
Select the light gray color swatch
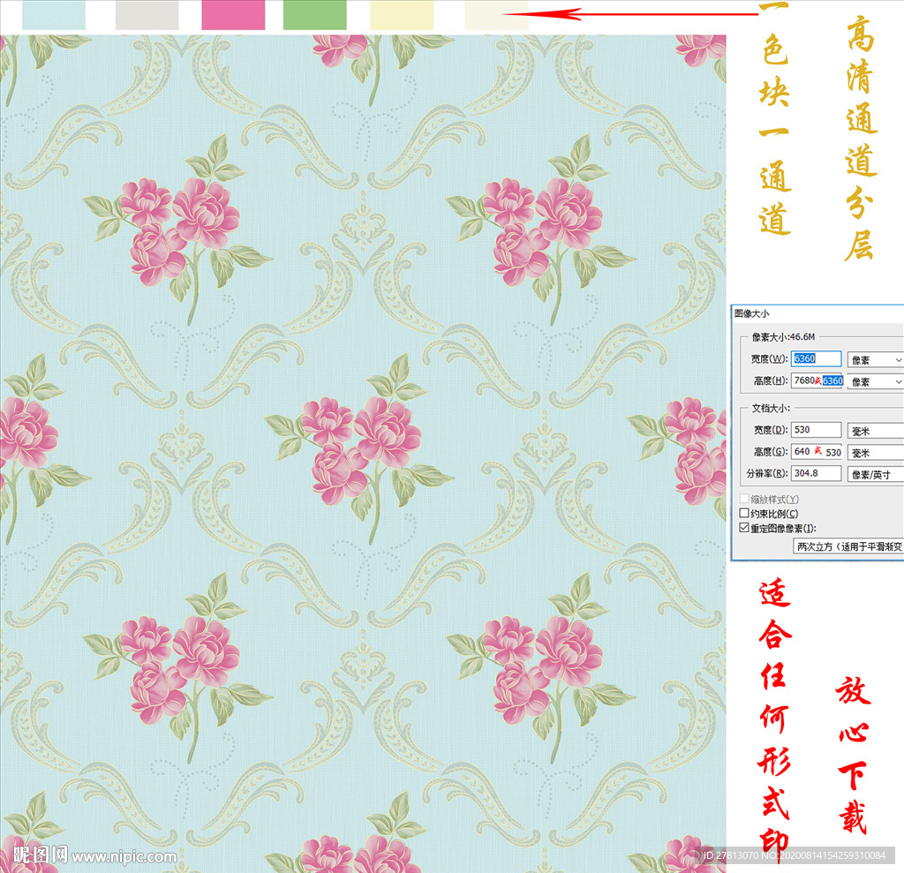(x=147, y=15)
